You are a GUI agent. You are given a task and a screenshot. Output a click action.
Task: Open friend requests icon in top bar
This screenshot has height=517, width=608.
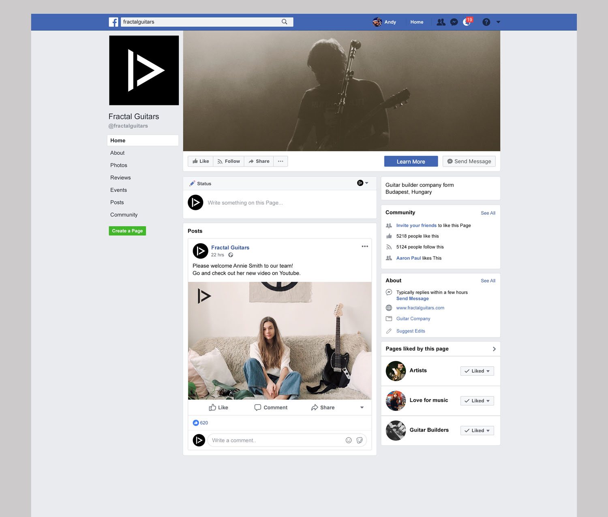[x=441, y=22]
